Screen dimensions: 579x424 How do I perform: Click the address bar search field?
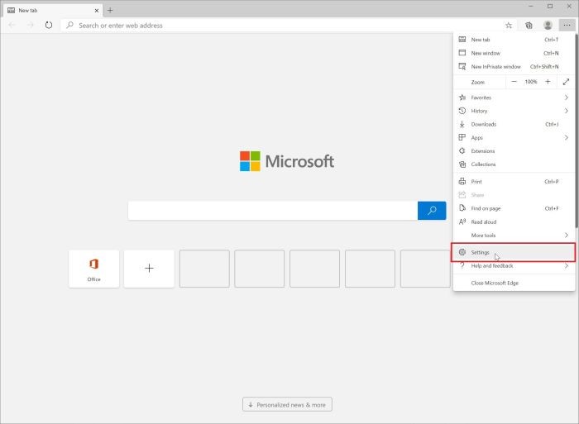[285, 25]
